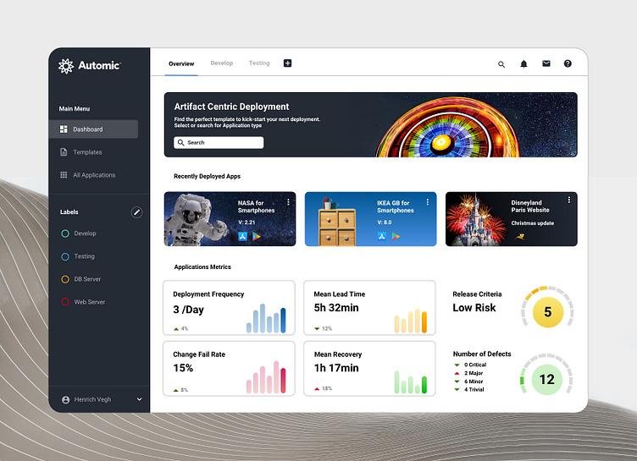Image resolution: width=637 pixels, height=461 pixels.
Task: Switch to the Develop tab
Action: pyautogui.click(x=222, y=63)
